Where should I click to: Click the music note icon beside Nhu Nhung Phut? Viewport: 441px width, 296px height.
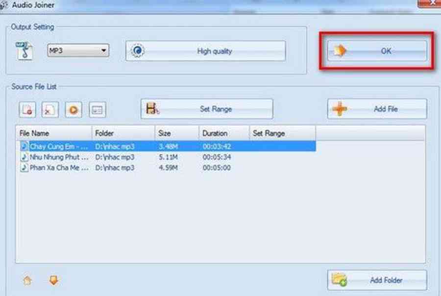(x=24, y=157)
